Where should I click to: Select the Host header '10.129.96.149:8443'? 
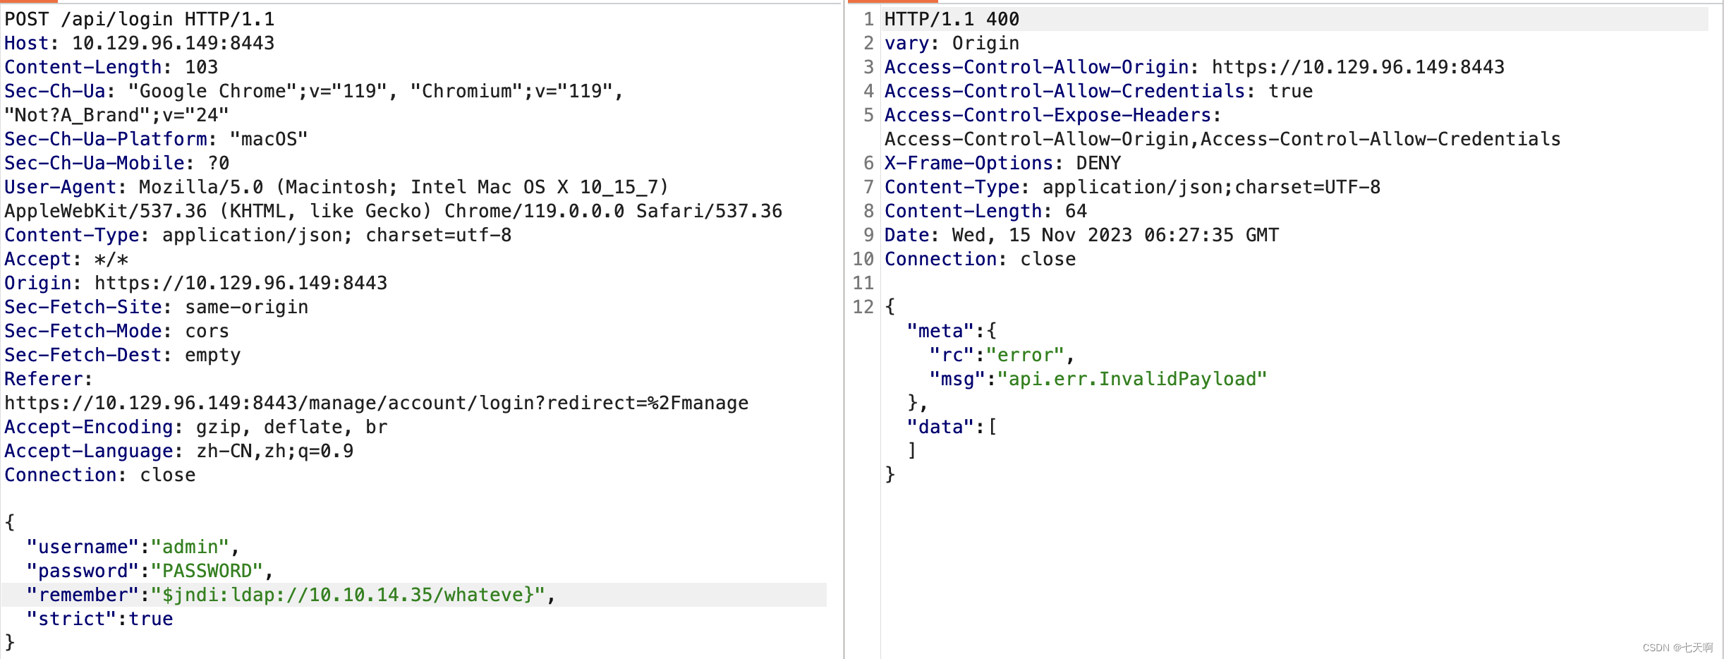tap(140, 43)
